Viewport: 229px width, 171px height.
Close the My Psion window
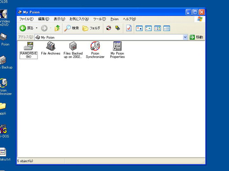[x=202, y=12]
